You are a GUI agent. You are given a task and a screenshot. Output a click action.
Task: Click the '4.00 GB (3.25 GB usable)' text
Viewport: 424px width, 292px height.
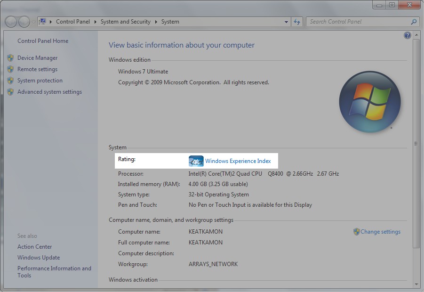tap(218, 184)
